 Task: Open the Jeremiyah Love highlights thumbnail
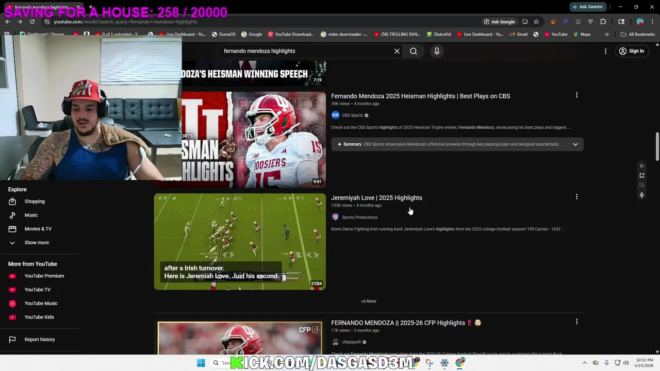240,242
